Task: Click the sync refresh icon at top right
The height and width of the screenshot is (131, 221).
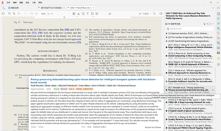Action: click(218, 8)
